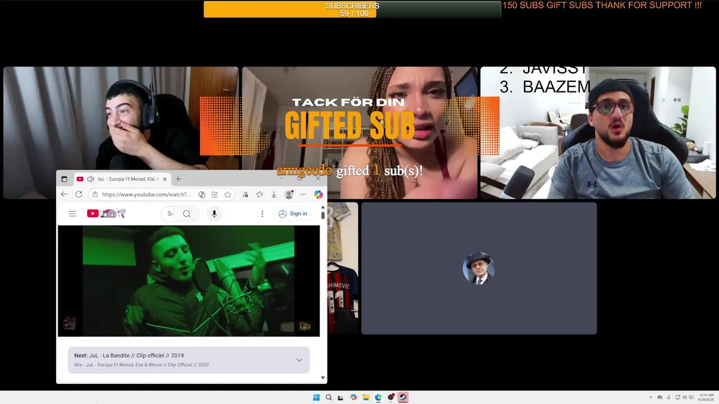Open the volume icon in system tray

point(685,397)
